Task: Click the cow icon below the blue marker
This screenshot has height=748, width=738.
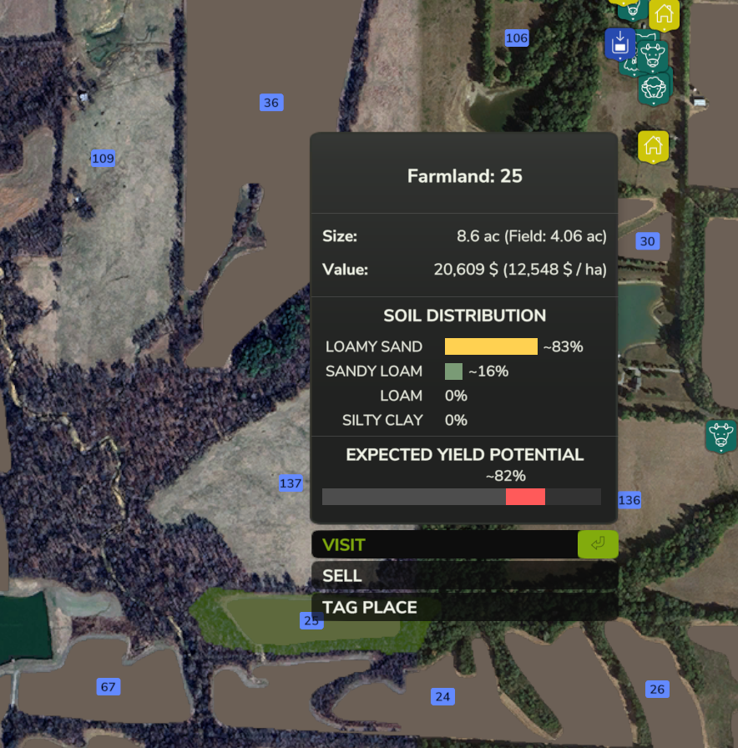Action: tap(652, 57)
